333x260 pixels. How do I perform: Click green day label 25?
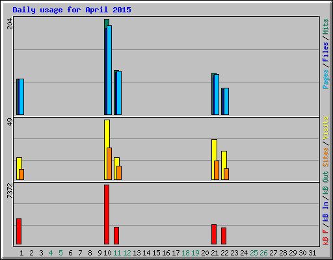click(x=254, y=253)
